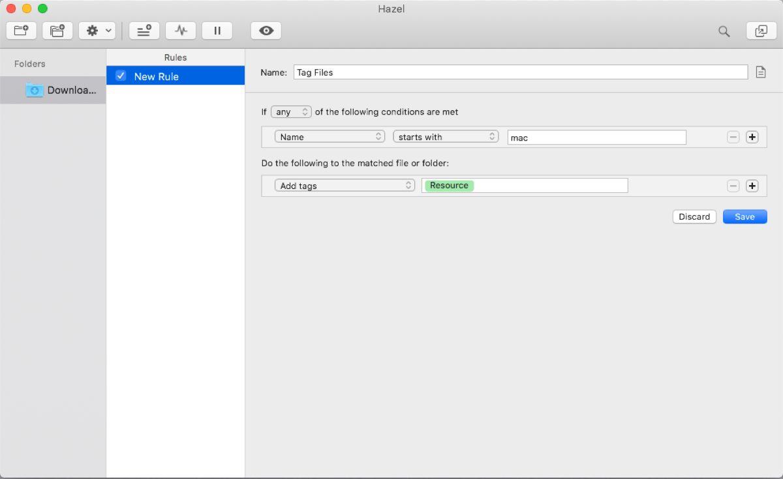Viewport: 783px width, 479px height.
Task: Click the search magnifier icon
Action: tap(724, 31)
